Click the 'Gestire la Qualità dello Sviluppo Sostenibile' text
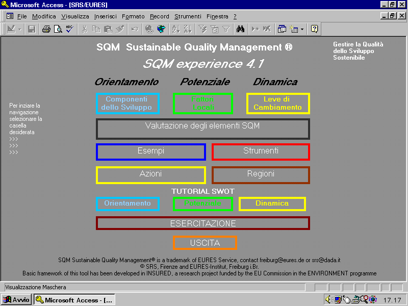This screenshot has width=408, height=306. point(358,51)
